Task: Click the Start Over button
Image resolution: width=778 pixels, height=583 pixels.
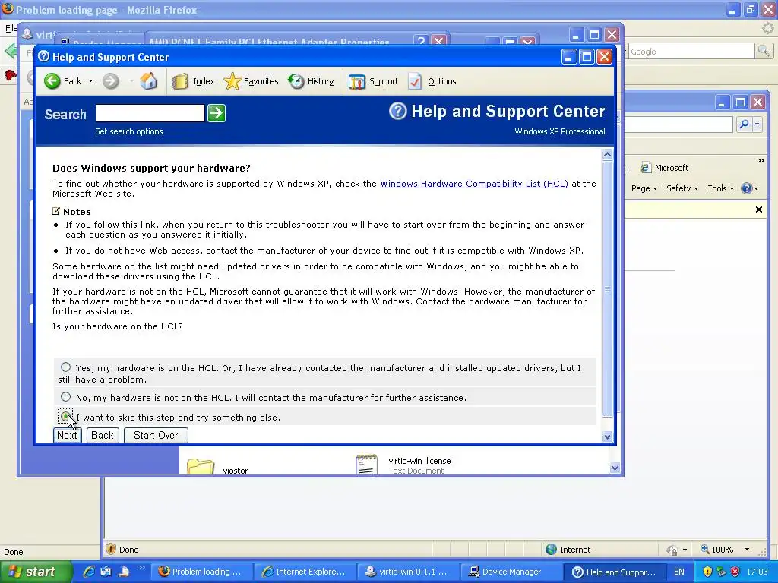Action: [156, 435]
